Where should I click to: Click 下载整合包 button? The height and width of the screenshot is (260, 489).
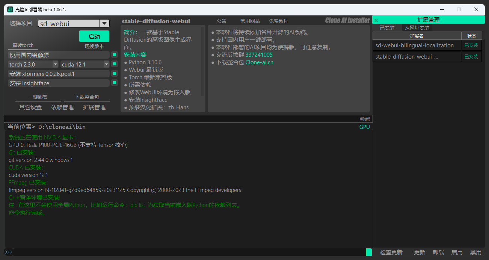87,97
